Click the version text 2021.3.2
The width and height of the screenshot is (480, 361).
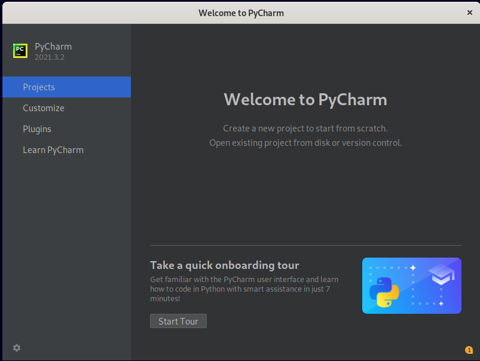pyautogui.click(x=50, y=57)
